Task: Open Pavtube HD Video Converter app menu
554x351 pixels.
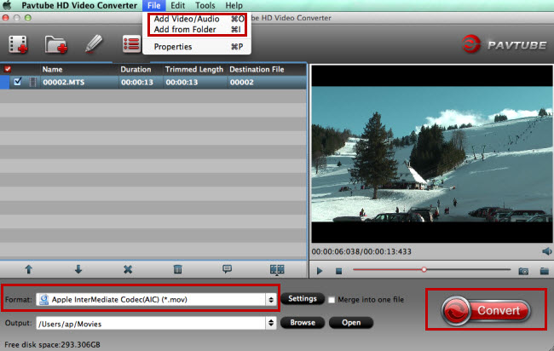Action: [79, 5]
